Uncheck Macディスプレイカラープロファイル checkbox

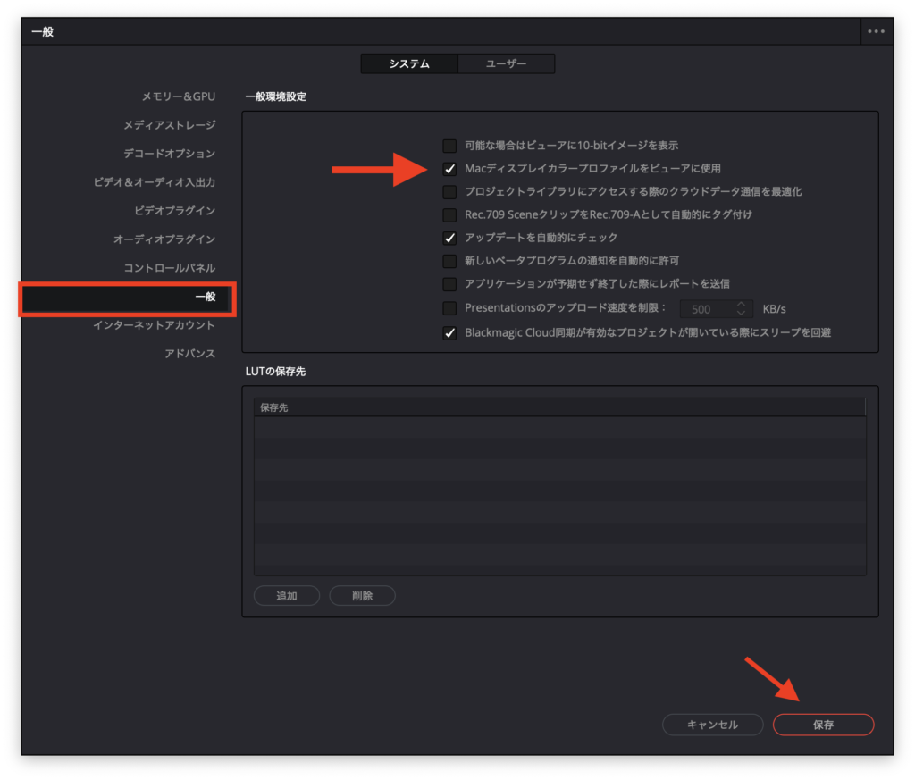click(x=449, y=169)
